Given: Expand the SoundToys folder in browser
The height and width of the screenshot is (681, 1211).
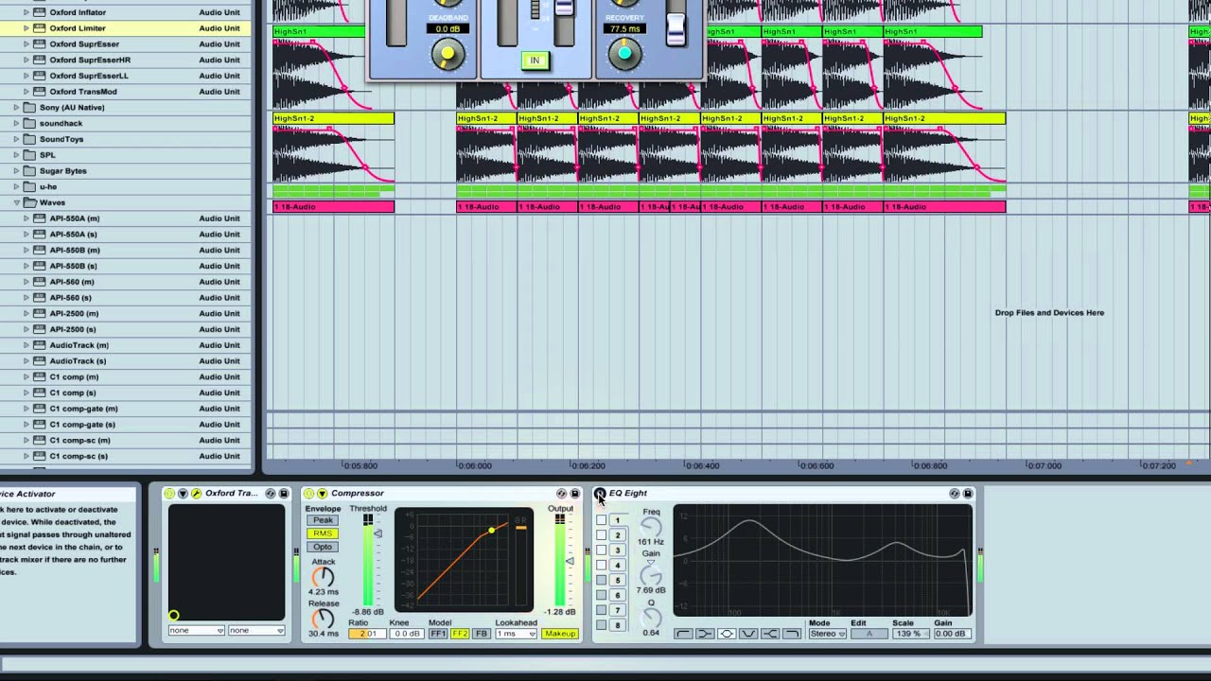Looking at the screenshot, I should [x=17, y=139].
